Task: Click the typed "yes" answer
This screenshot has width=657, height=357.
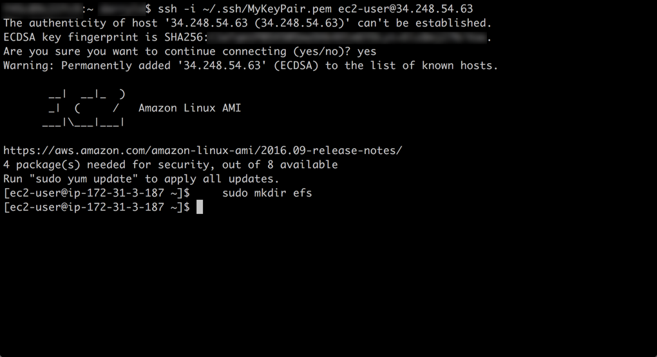Action: 367,52
